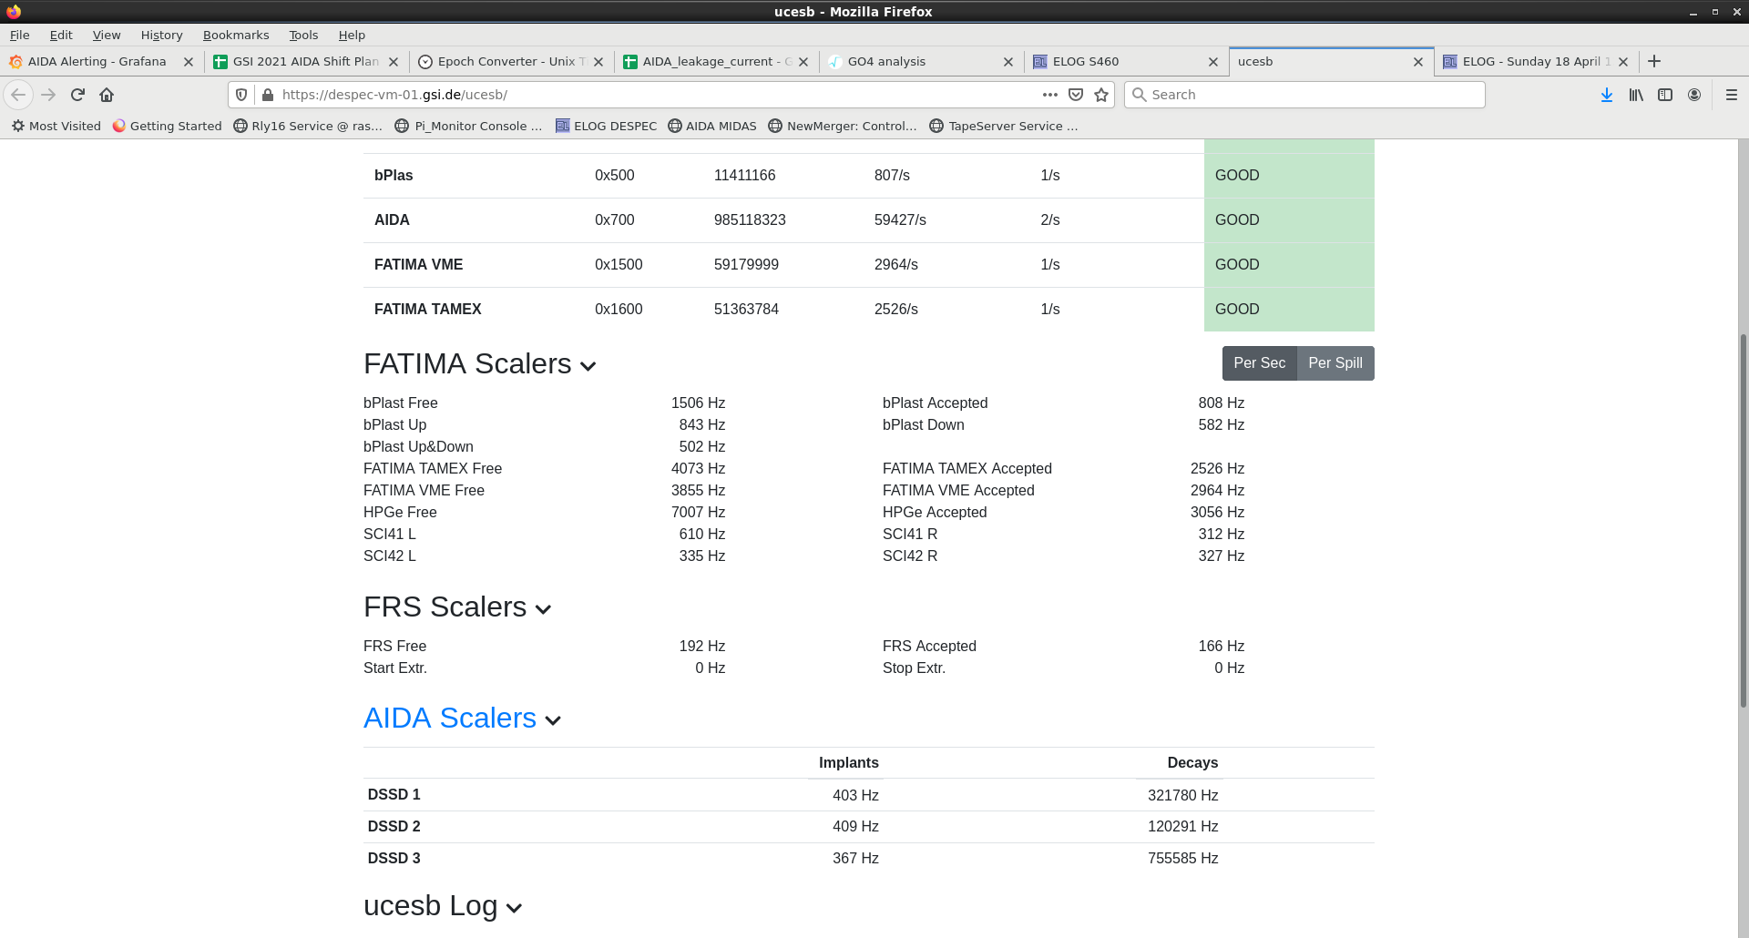The image size is (1749, 938).
Task: Open the Library menu
Action: (1636, 95)
